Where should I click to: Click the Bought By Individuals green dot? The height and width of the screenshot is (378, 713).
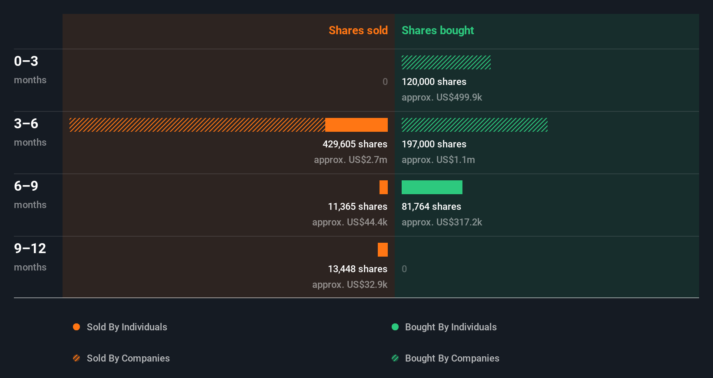point(395,327)
